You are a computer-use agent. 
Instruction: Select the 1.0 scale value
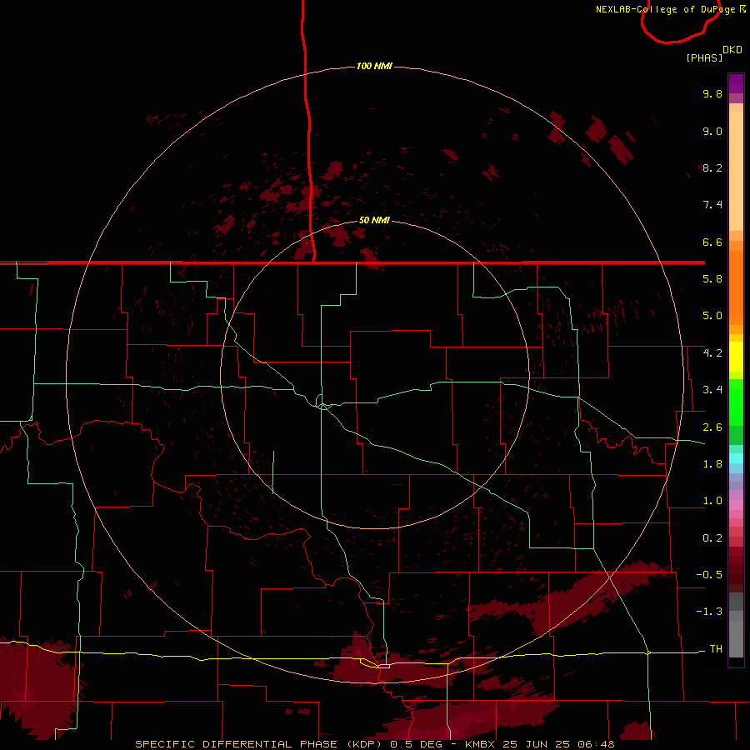click(712, 501)
